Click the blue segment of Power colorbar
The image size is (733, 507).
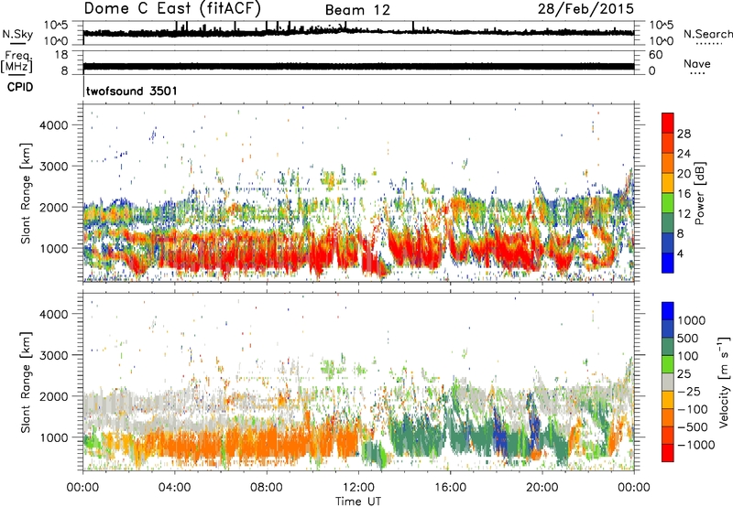pyautogui.click(x=668, y=263)
